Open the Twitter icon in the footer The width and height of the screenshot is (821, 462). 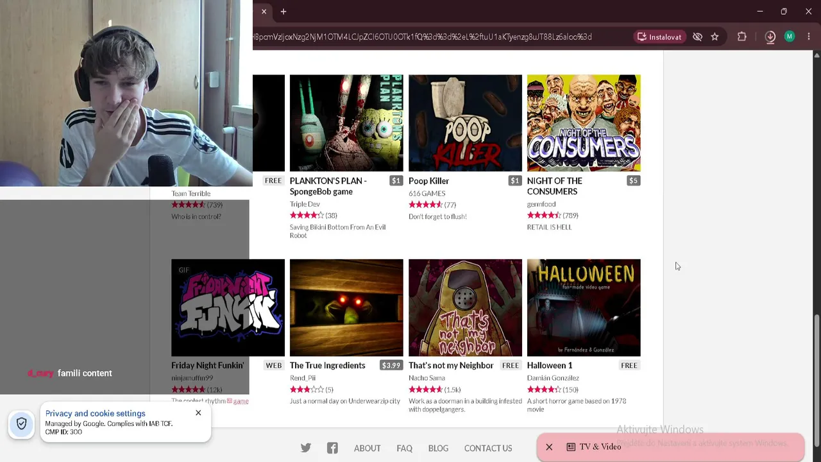click(306, 448)
